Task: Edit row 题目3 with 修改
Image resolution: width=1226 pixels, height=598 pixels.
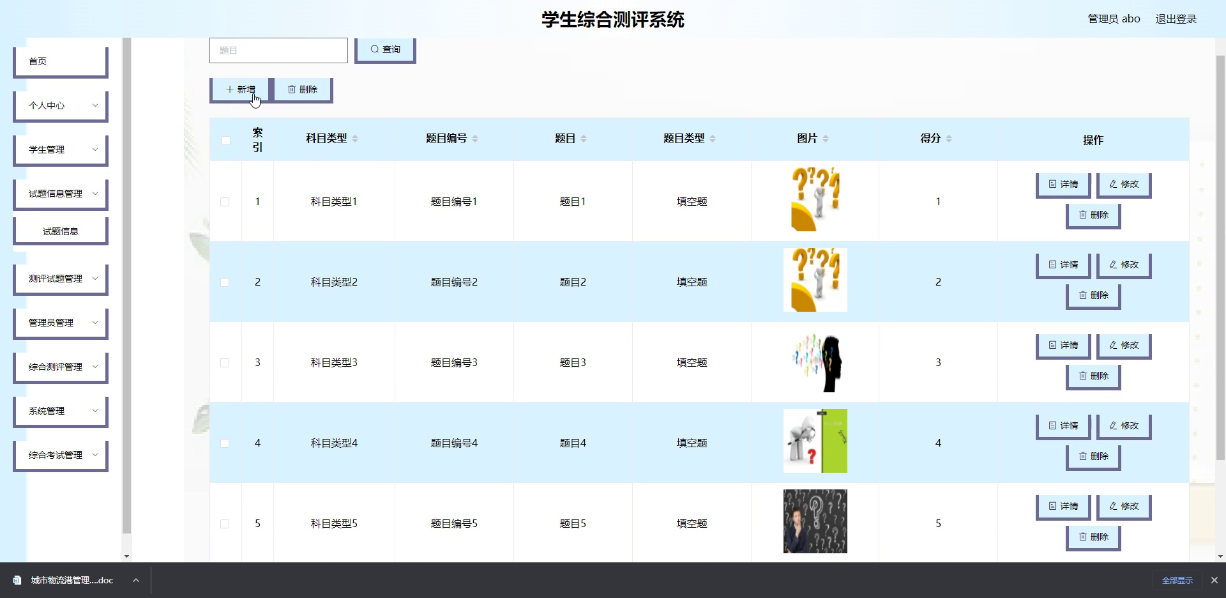Action: pyautogui.click(x=1123, y=345)
